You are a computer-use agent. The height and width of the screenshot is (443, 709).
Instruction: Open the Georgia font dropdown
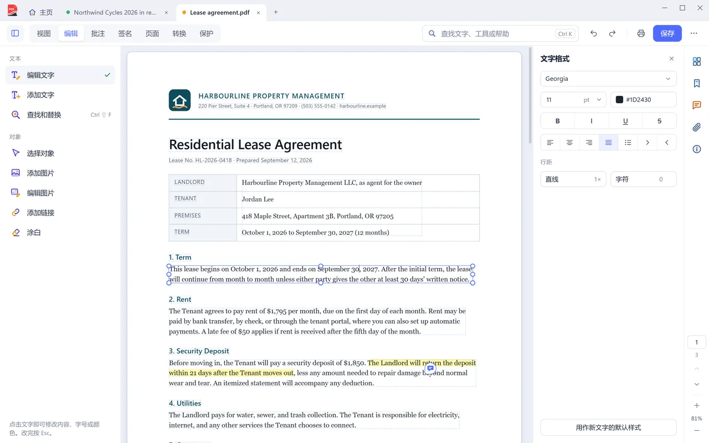click(x=608, y=79)
